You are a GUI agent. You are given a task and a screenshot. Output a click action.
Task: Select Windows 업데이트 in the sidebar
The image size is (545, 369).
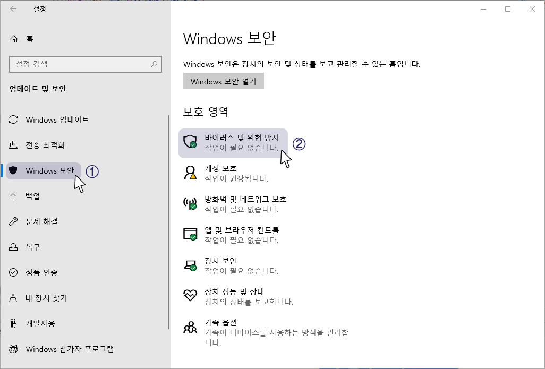pyautogui.click(x=57, y=120)
